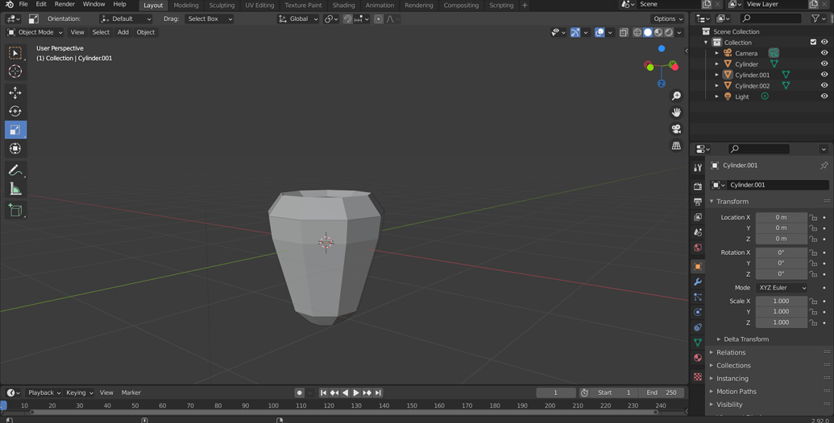
Task: Open the Output properties tab
Action: (x=698, y=202)
